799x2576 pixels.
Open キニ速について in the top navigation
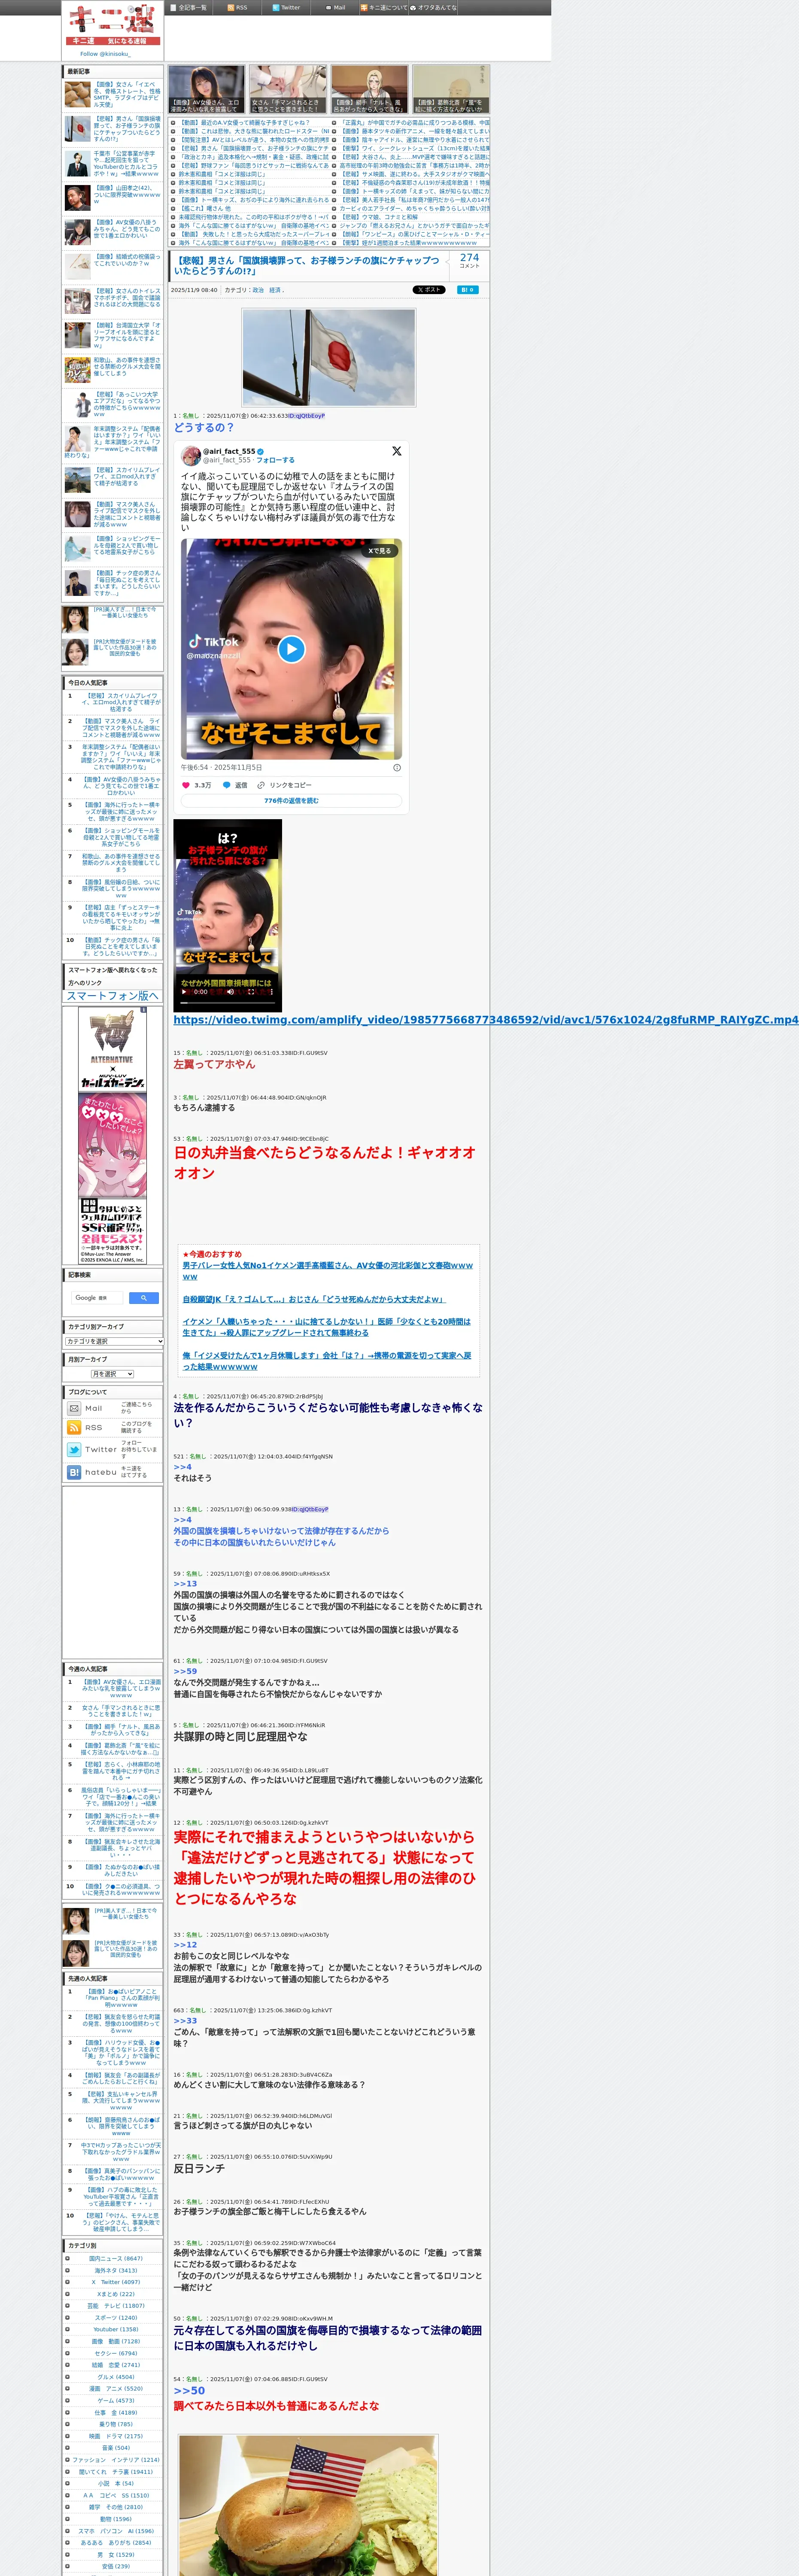384,7
